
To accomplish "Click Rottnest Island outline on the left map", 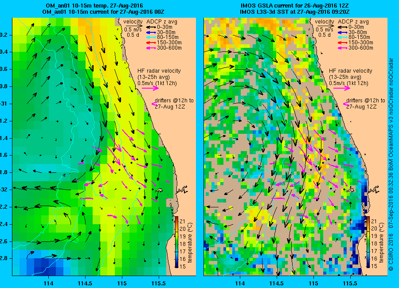I will [x=159, y=190].
